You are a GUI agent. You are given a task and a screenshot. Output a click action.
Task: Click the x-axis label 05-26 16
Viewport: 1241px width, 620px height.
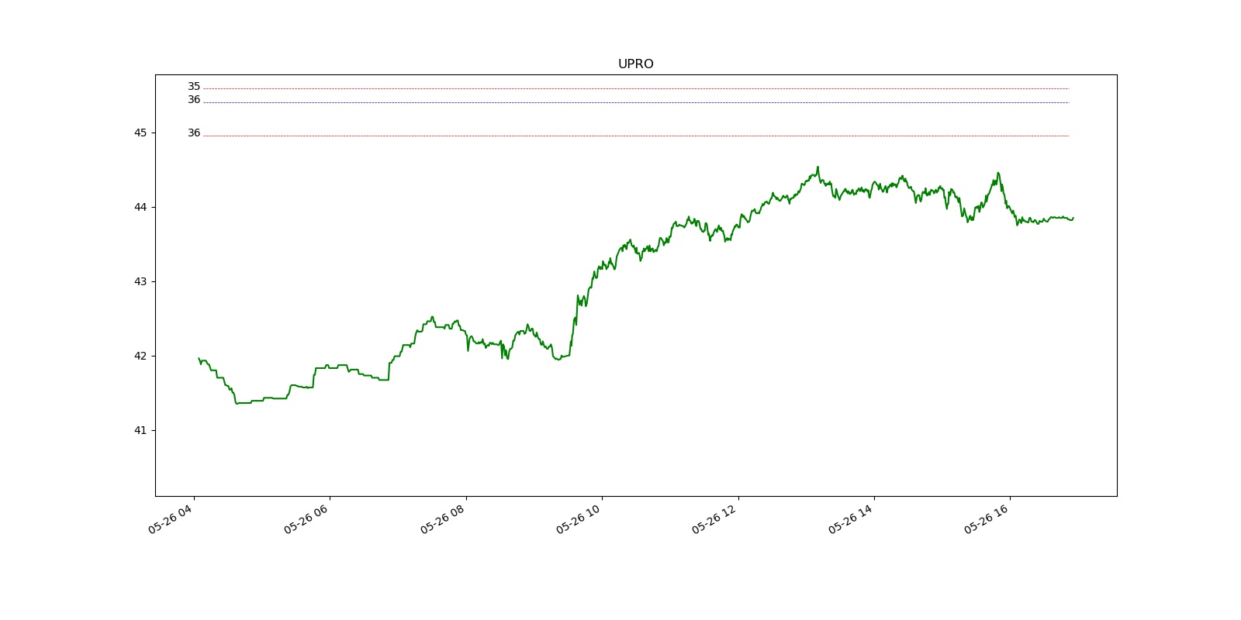987,518
